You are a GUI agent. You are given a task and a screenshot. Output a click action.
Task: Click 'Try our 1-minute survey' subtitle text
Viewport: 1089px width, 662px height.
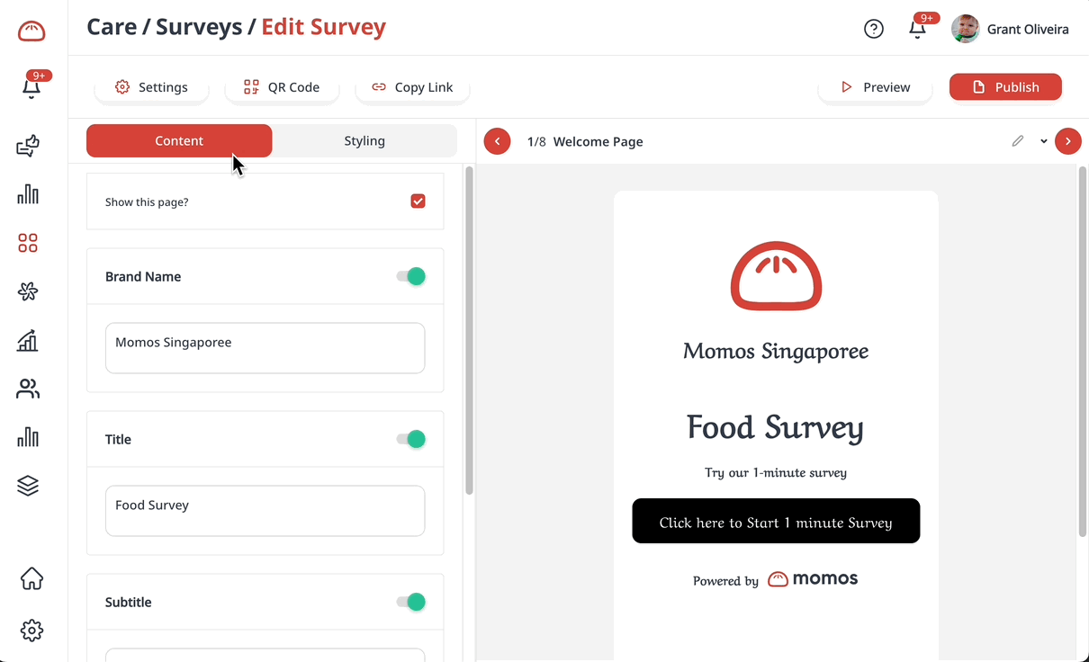click(x=776, y=472)
